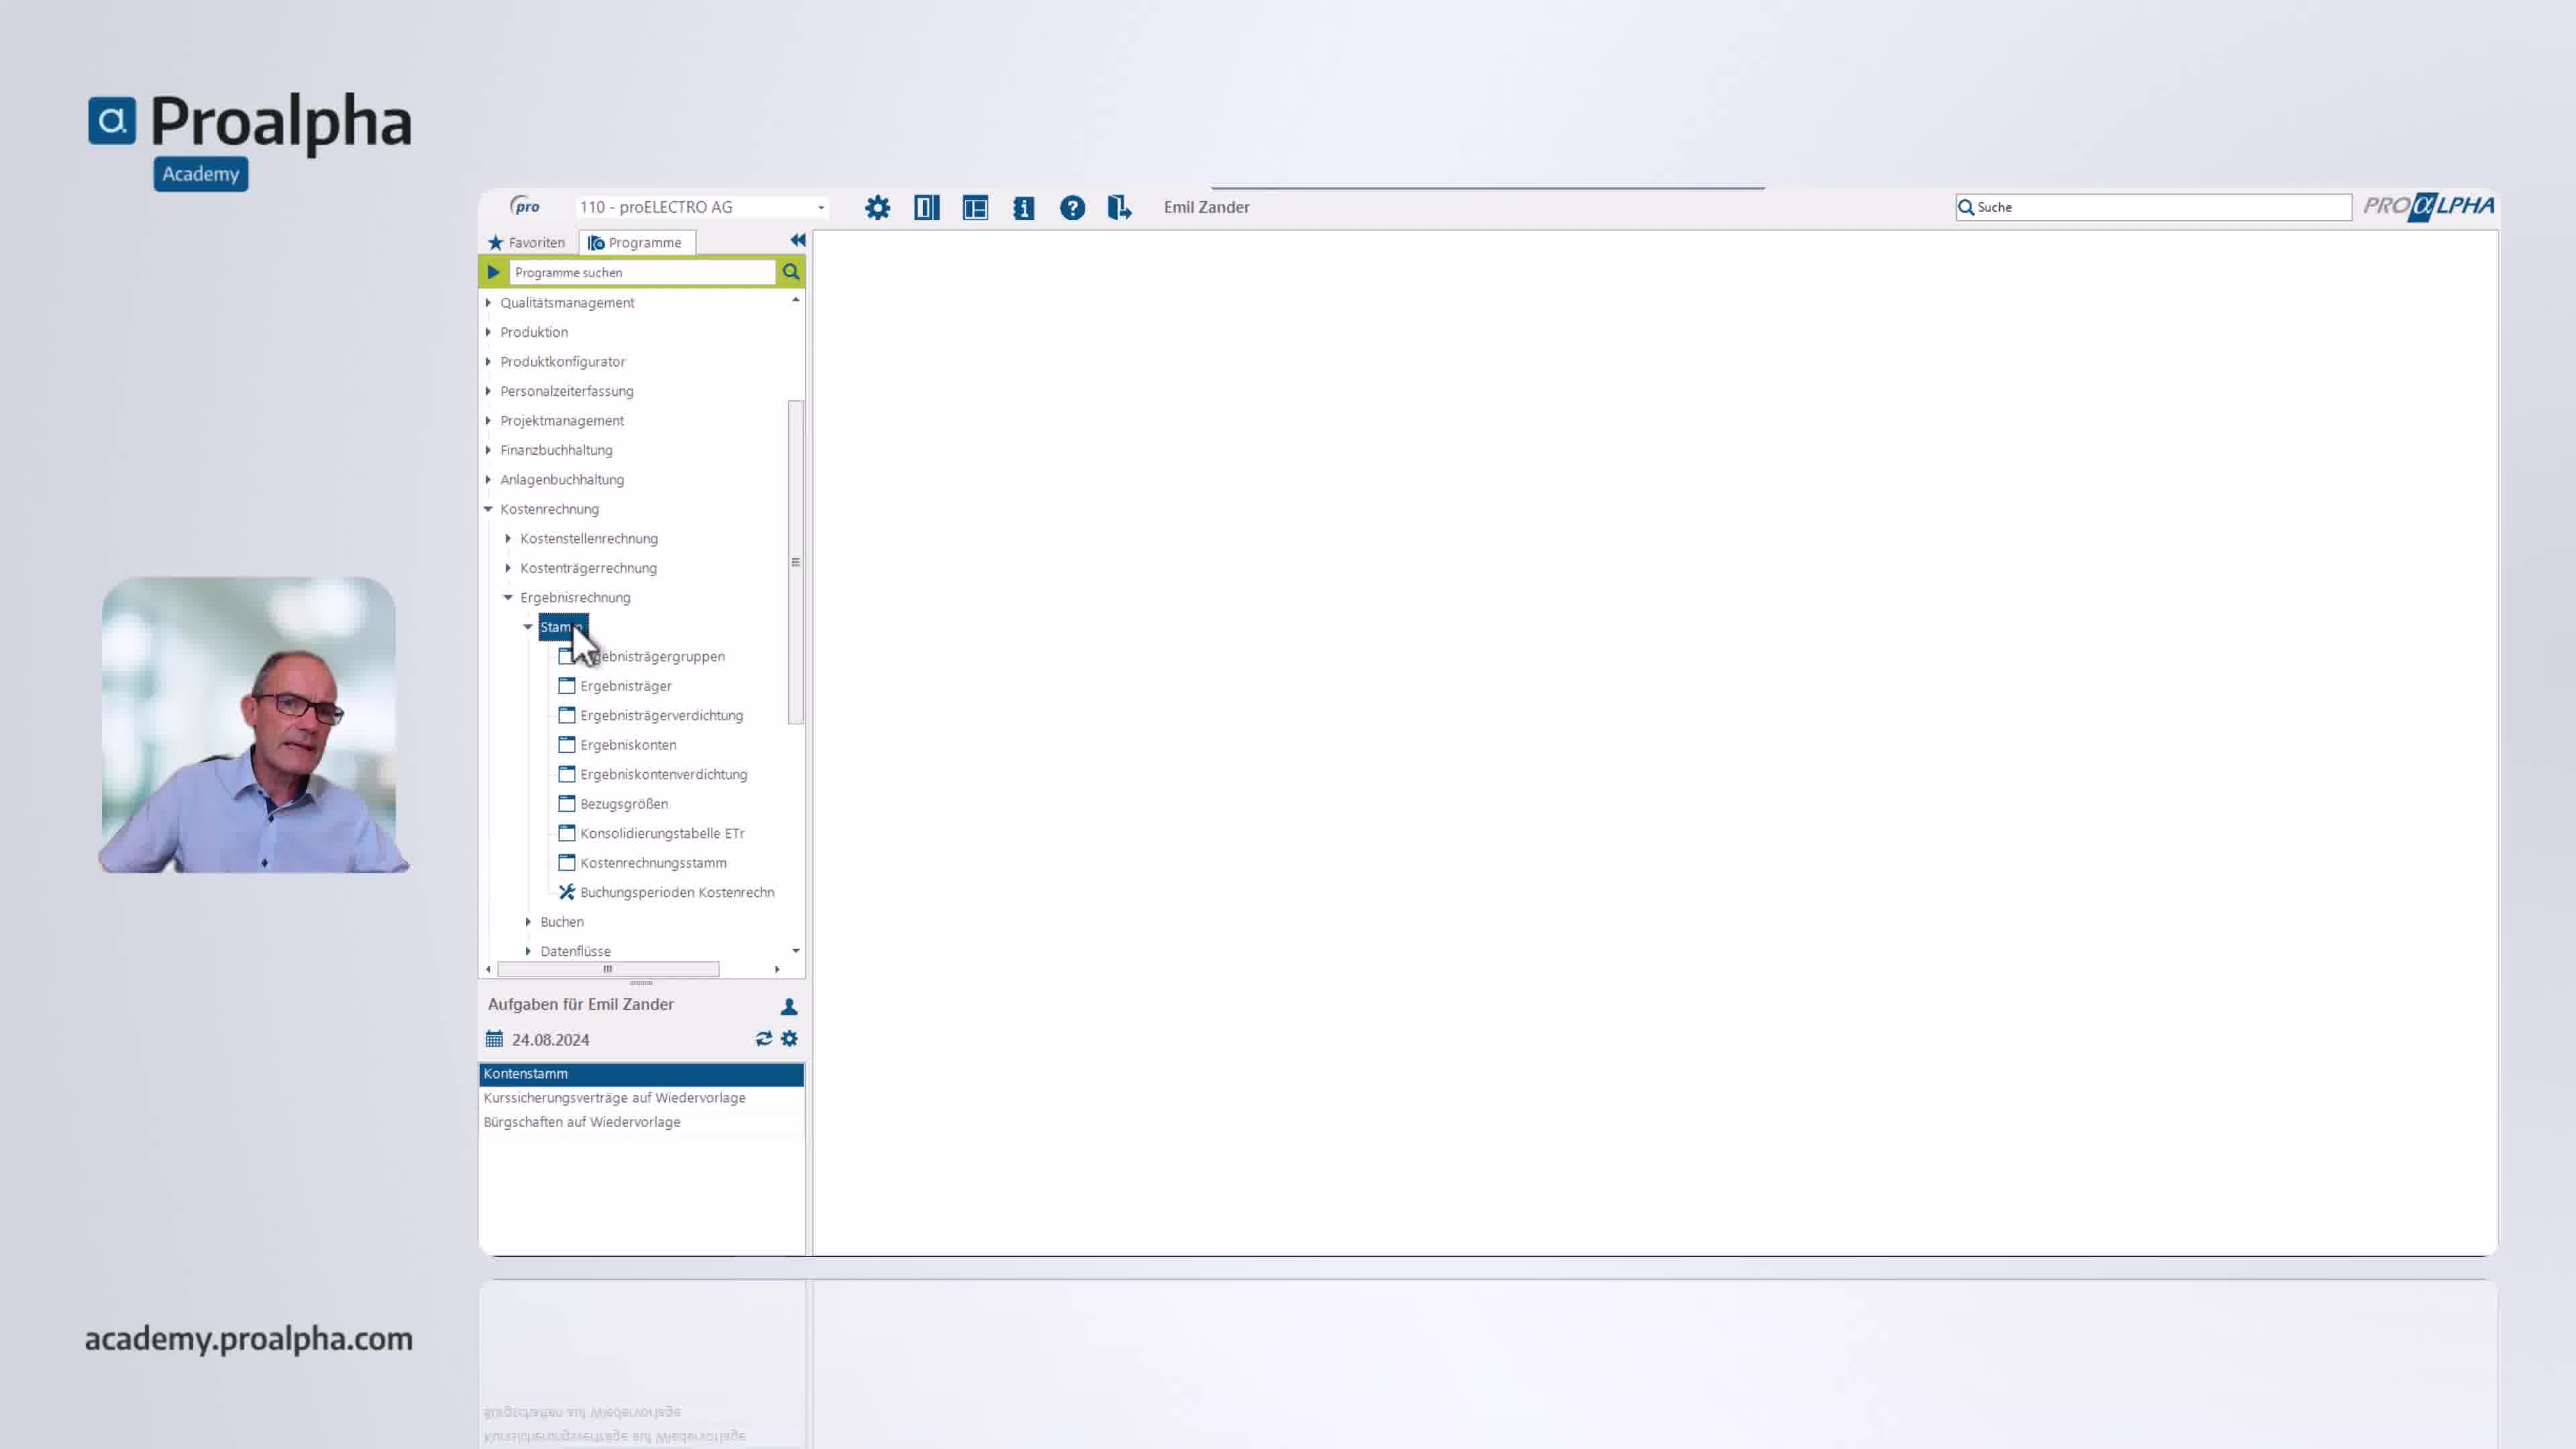Click the logout door icon
Viewport: 2576px width, 1449px height.
click(x=1119, y=208)
